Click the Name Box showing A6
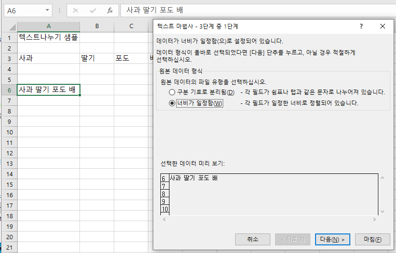The image size is (396, 253). point(25,10)
